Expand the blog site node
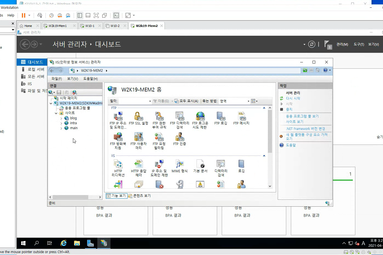This screenshot has height=255, width=383. click(x=61, y=118)
